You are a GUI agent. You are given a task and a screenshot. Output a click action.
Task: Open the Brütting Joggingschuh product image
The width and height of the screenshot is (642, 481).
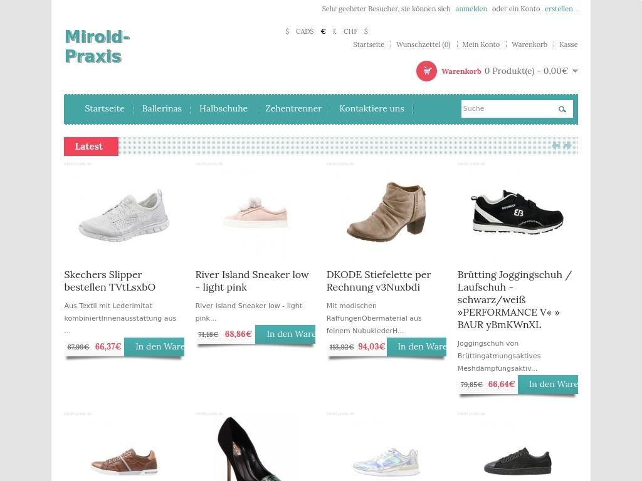coord(517,212)
